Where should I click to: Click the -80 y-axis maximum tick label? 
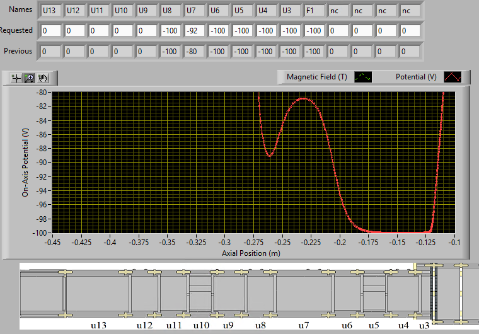click(x=41, y=92)
